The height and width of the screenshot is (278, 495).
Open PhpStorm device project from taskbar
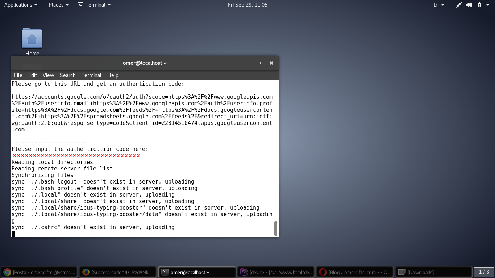point(276,272)
